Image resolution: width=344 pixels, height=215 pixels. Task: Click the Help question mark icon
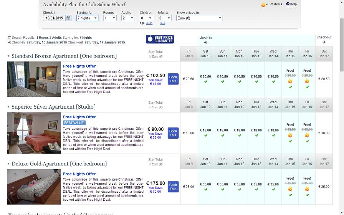288,4
